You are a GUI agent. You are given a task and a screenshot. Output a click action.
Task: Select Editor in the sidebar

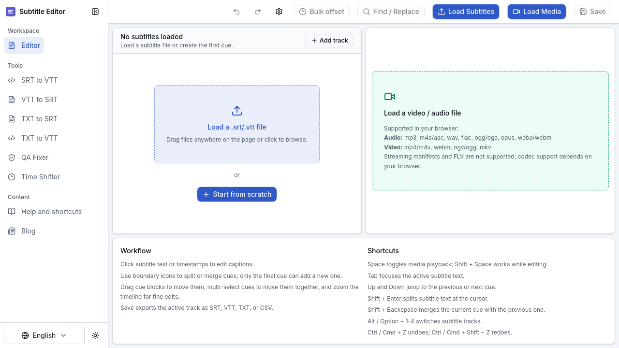24,45
